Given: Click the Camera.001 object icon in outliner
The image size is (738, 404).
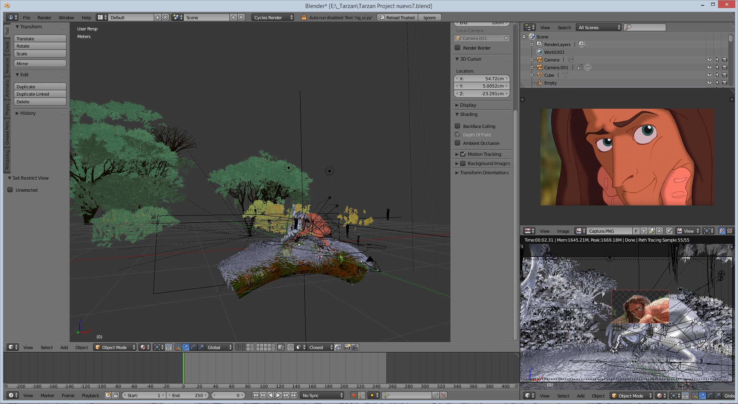Looking at the screenshot, I should pos(540,67).
